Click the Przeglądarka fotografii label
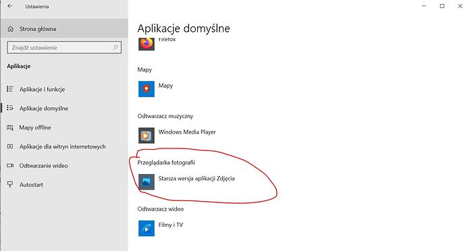 (166, 163)
